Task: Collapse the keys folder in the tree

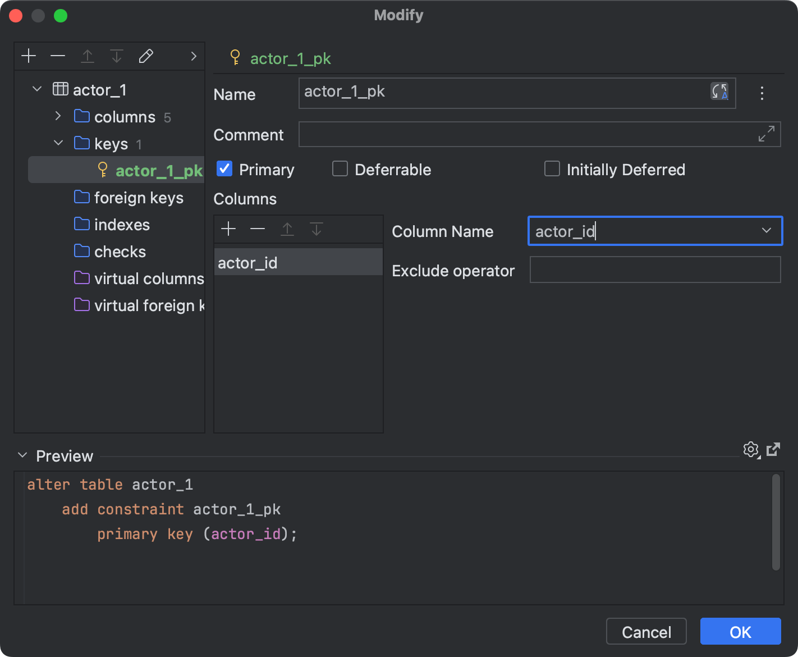Action: (x=58, y=143)
